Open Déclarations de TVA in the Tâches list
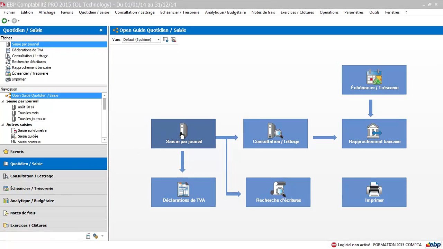The height and width of the screenshot is (249, 443). click(28, 50)
